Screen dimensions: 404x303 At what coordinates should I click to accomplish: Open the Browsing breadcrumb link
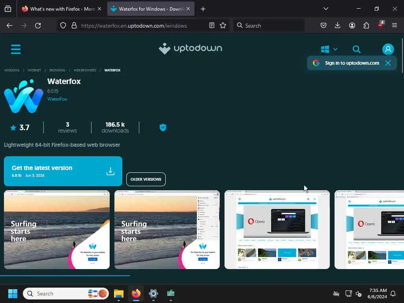(57, 70)
